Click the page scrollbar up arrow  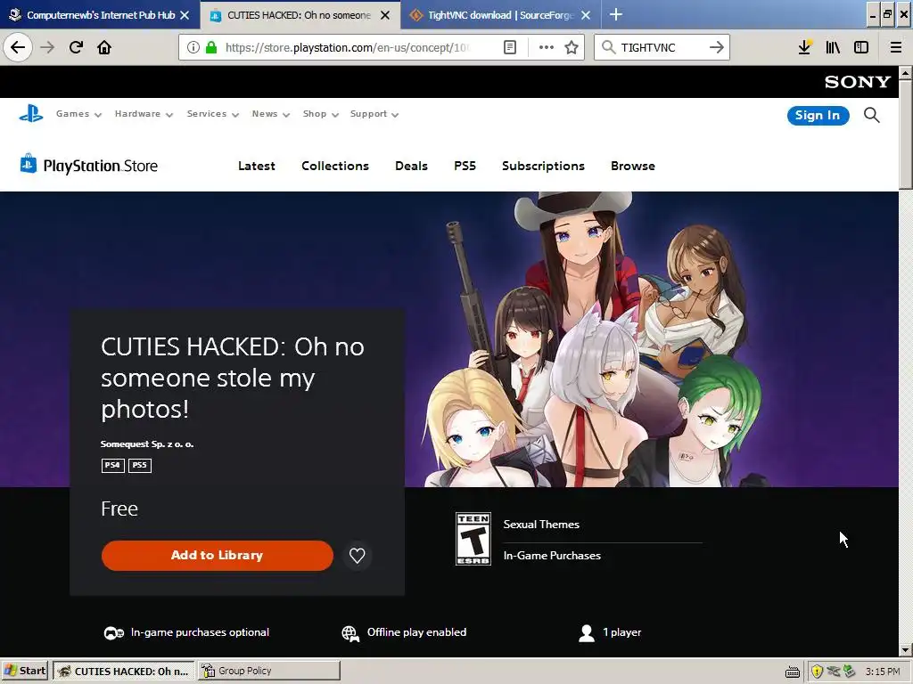906,73
